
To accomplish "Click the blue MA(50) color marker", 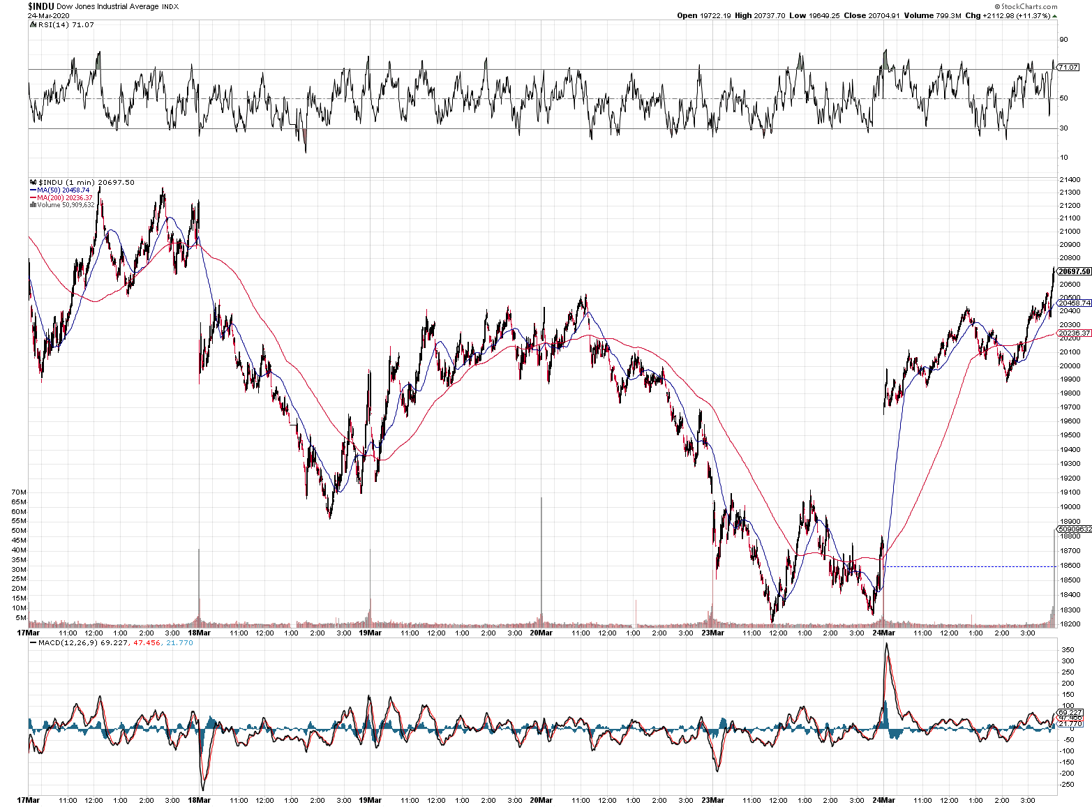I will coord(33,190).
